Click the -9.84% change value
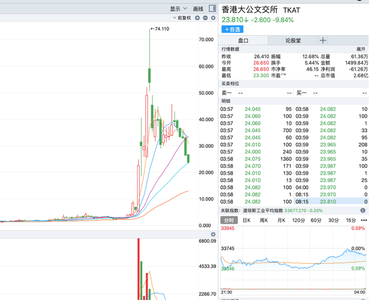Screen dimensions: 369x300 pyautogui.click(x=283, y=19)
